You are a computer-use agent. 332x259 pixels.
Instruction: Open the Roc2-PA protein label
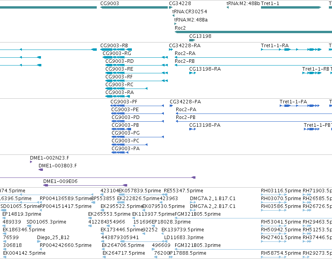[x=186, y=110]
